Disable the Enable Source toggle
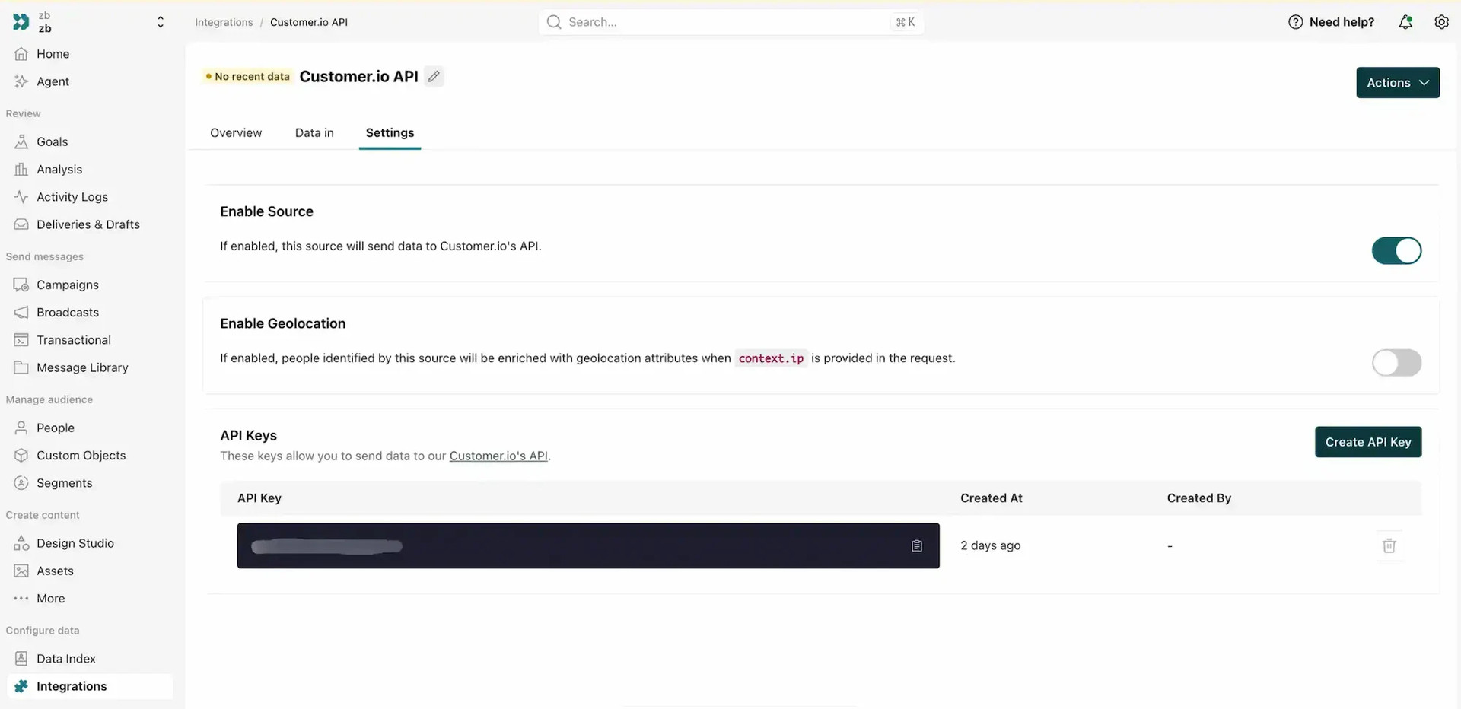This screenshot has height=709, width=1461. [x=1396, y=250]
